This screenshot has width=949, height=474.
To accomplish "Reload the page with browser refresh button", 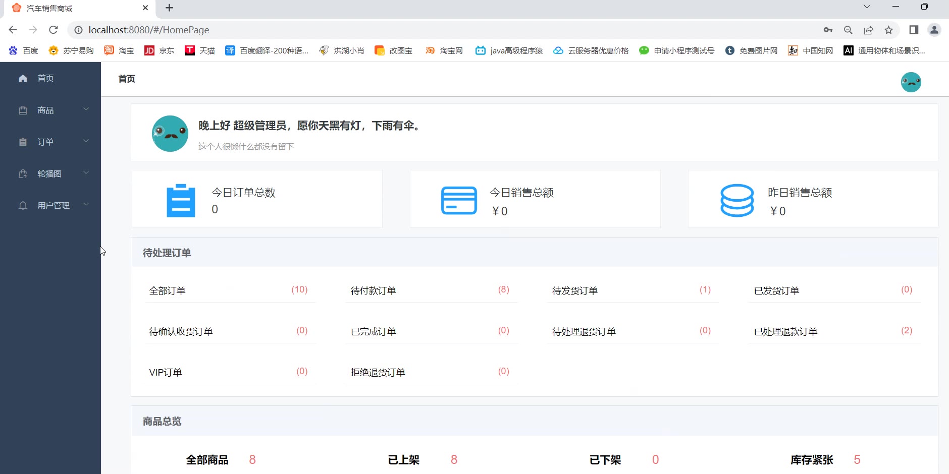I will coord(54,30).
